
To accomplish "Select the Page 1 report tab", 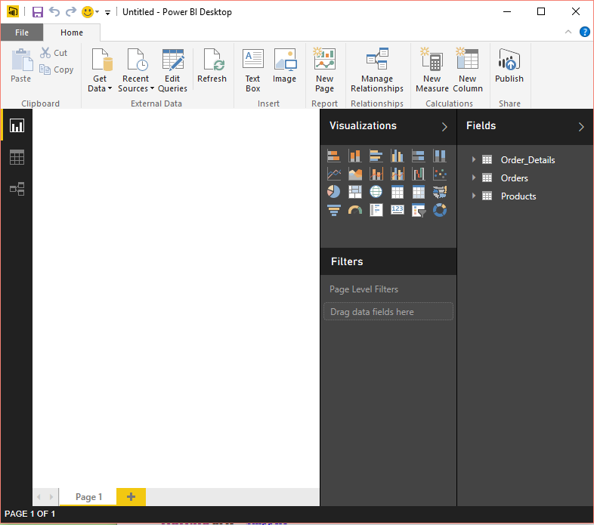I will tap(88, 496).
